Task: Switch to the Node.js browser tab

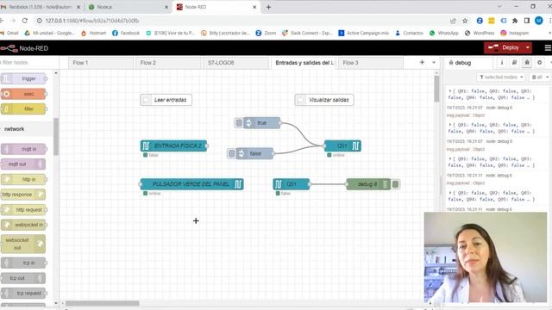Action: pos(129,7)
